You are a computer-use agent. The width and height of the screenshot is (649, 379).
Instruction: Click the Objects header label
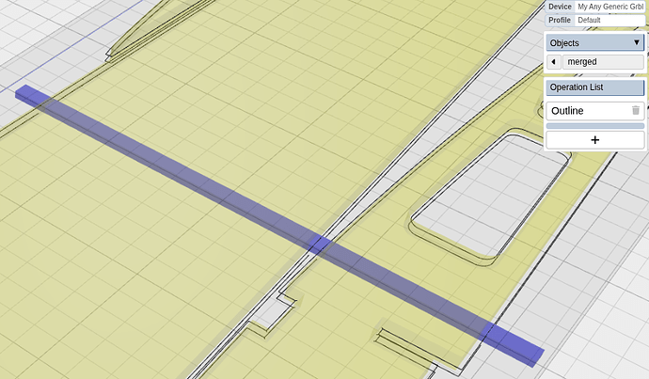(564, 43)
